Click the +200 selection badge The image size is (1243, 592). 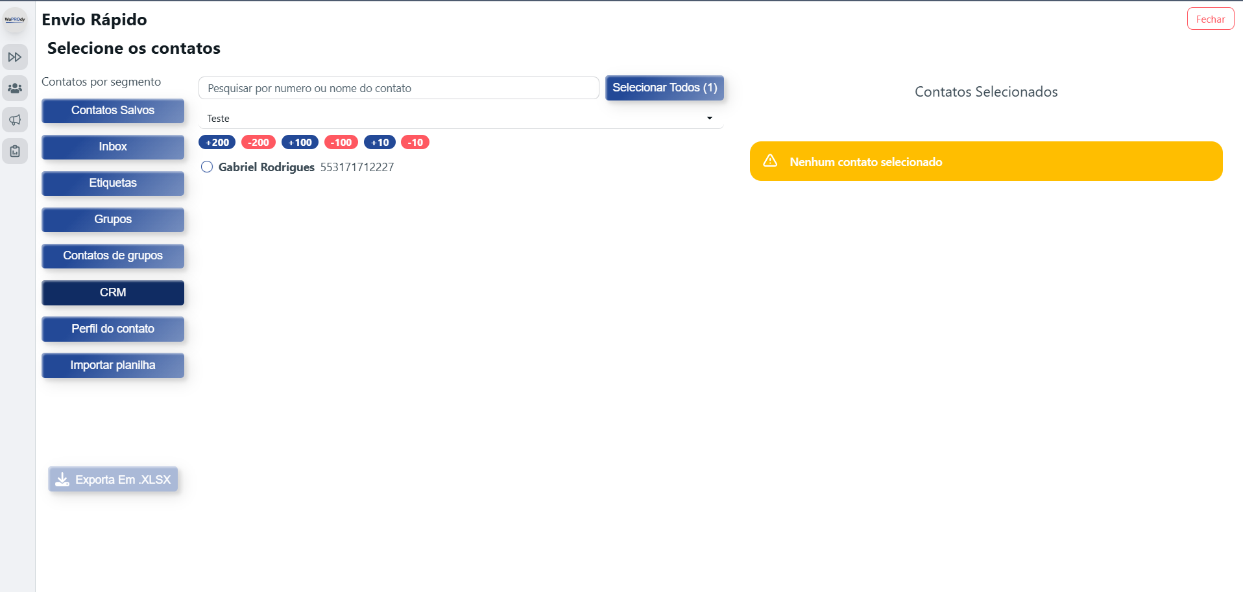pos(217,142)
